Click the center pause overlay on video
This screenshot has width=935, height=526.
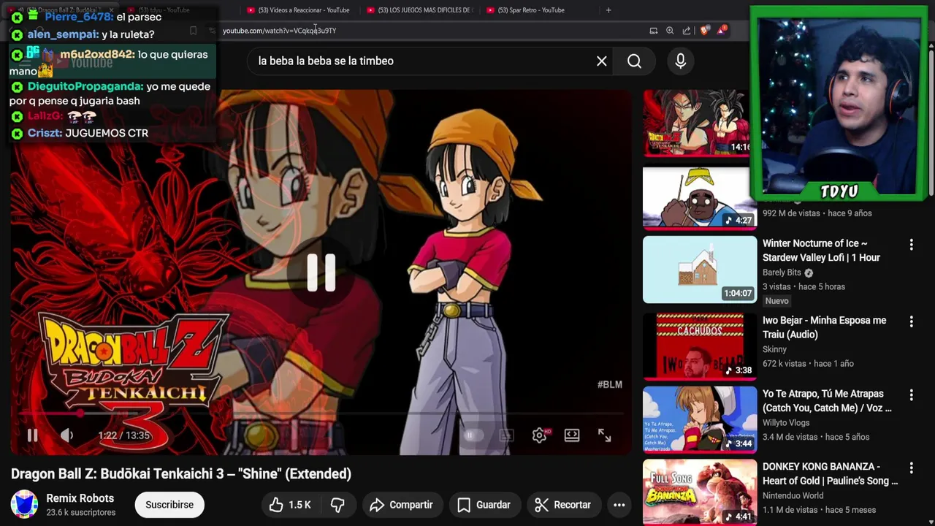coord(321,272)
